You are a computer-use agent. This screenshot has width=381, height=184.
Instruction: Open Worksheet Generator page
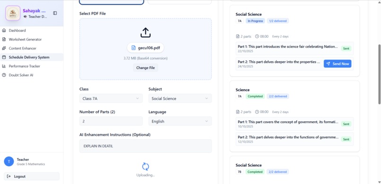(32, 39)
